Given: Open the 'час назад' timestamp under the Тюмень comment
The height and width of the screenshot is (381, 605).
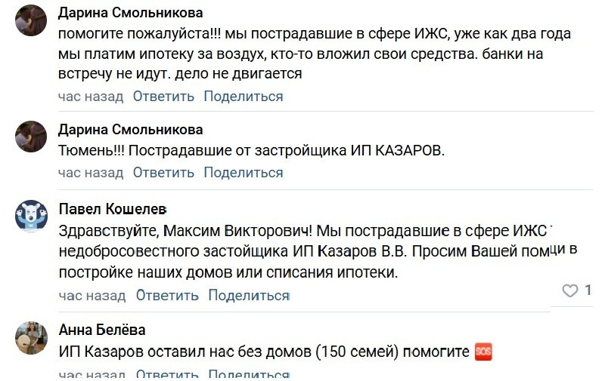Looking at the screenshot, I should 91,173.
